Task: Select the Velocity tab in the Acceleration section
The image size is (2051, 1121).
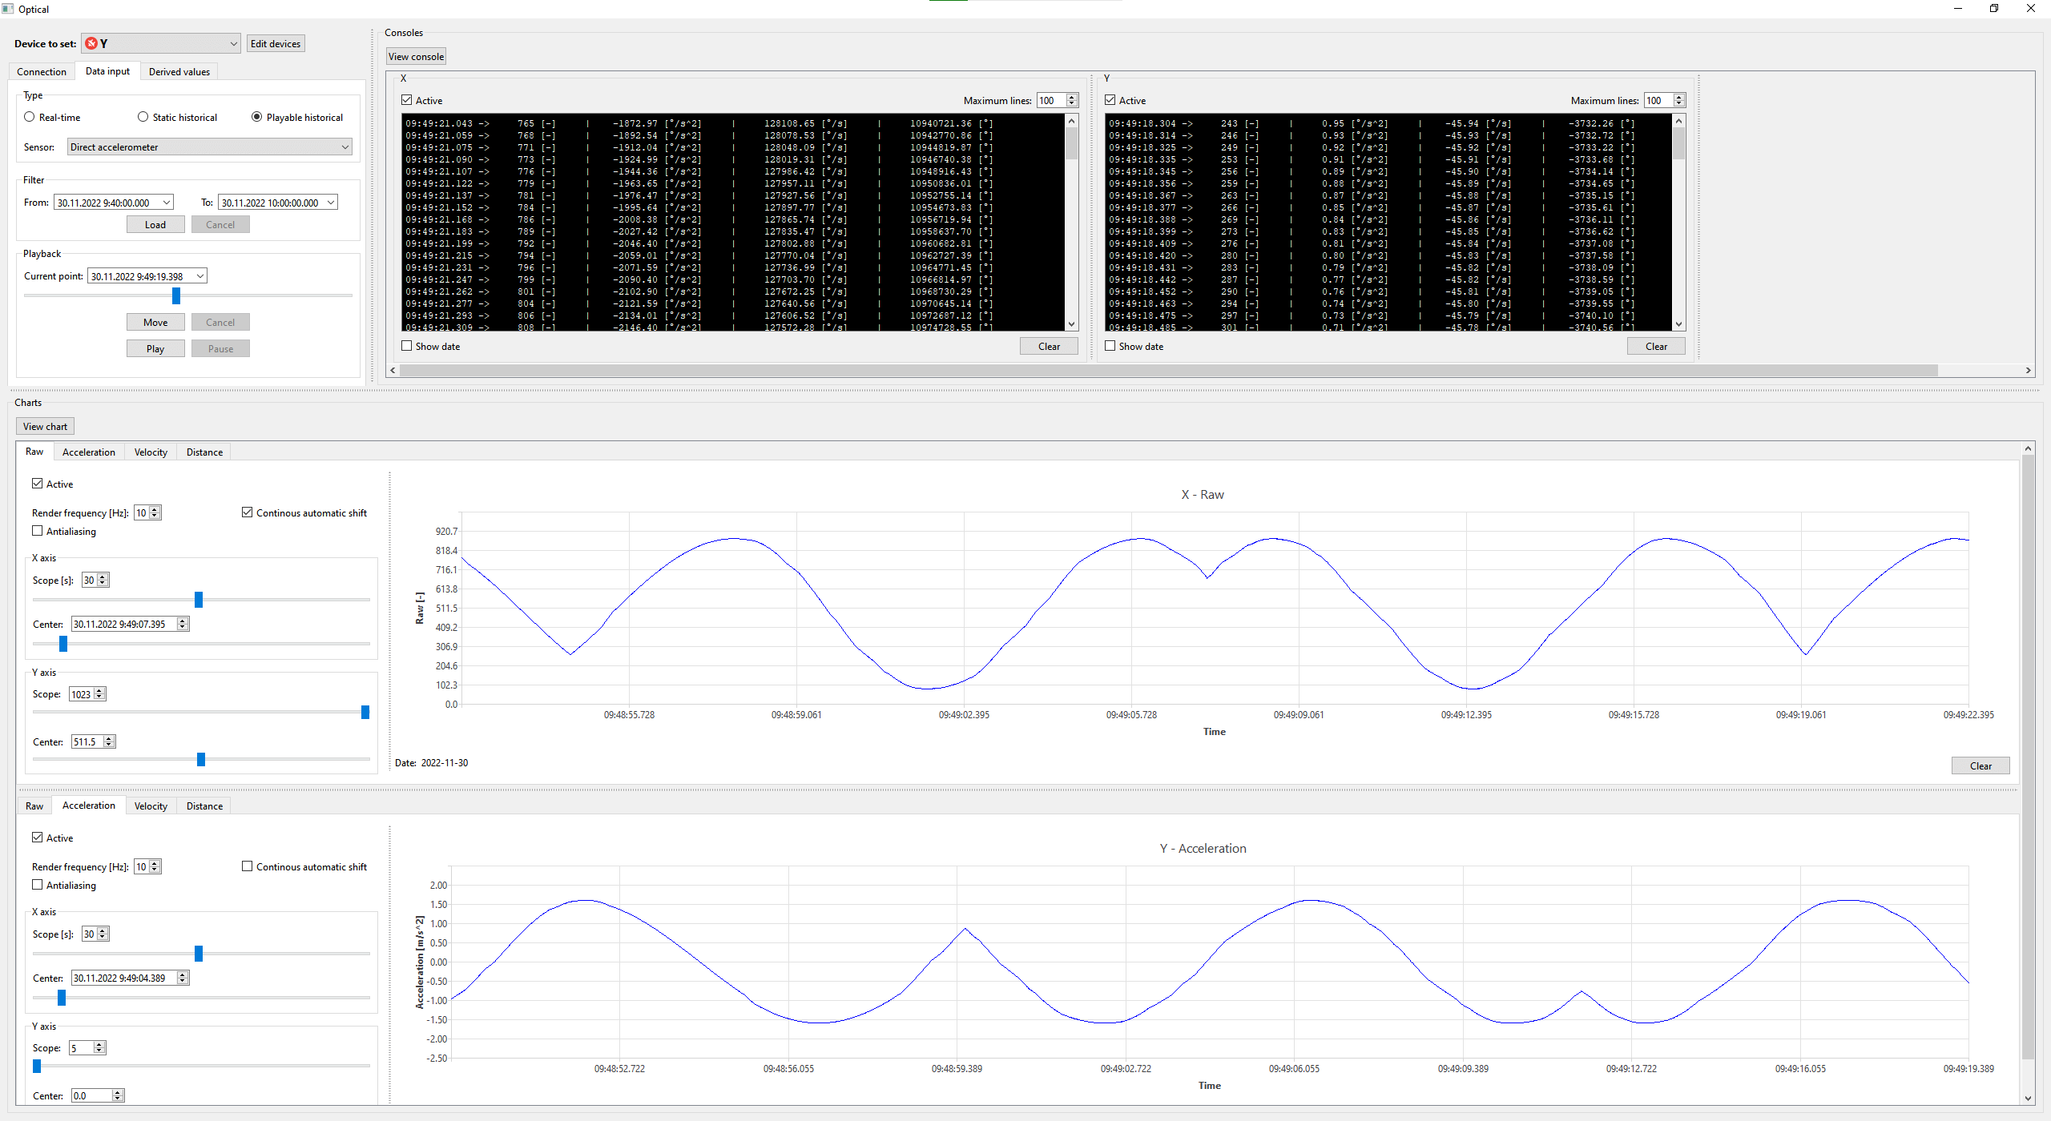Action: pos(150,806)
